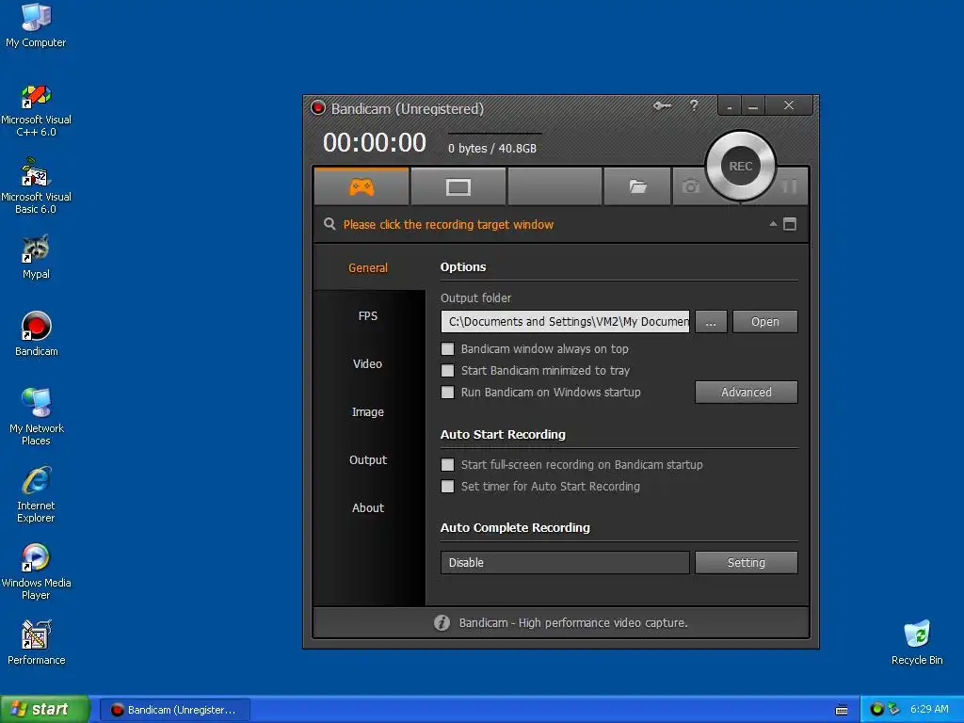964x723 pixels.
Task: Click the magnifier find window icon
Action: [x=330, y=224]
